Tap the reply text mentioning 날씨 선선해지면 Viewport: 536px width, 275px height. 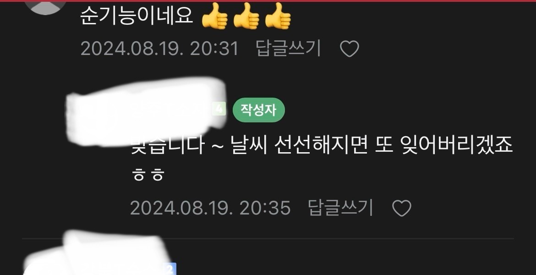(321, 146)
